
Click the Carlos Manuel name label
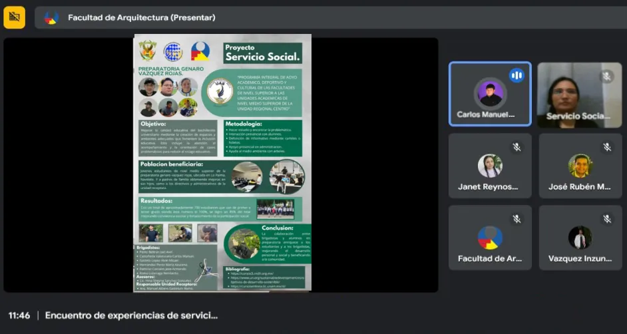click(x=485, y=114)
